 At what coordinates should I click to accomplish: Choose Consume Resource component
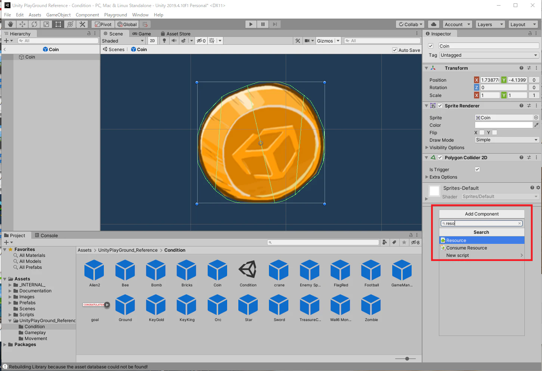pos(482,248)
